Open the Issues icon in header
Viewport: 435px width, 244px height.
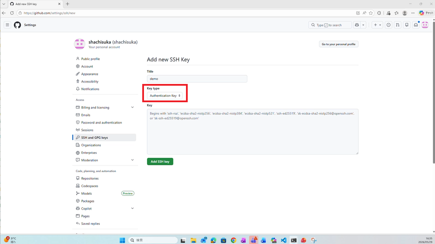(x=389, y=25)
